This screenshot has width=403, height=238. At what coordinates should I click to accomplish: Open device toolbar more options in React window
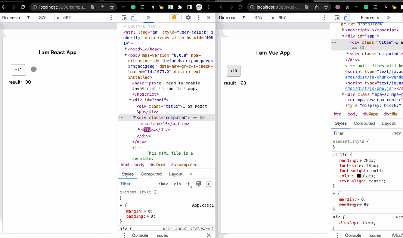[x=111, y=18]
